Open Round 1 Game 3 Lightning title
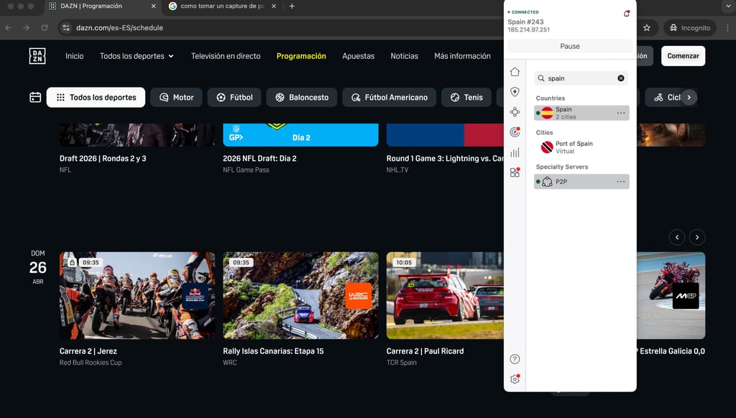 point(444,159)
